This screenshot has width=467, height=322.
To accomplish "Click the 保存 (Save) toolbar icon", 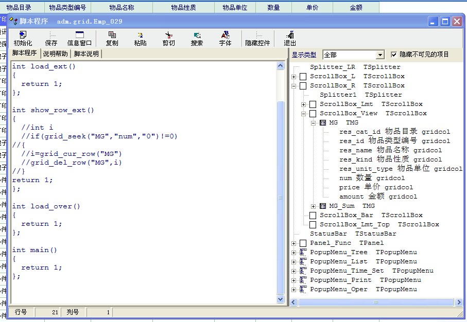I will pyautogui.click(x=51, y=39).
